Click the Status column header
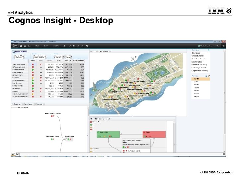This screenshot has height=179, width=239. [33, 61]
